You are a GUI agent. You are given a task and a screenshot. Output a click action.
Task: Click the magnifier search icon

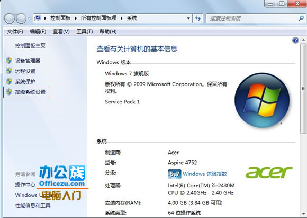click(x=301, y=18)
